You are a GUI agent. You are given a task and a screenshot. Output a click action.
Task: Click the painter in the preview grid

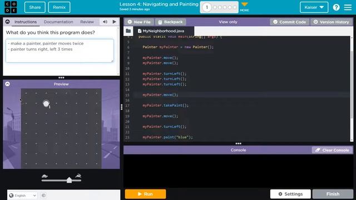coord(46,104)
